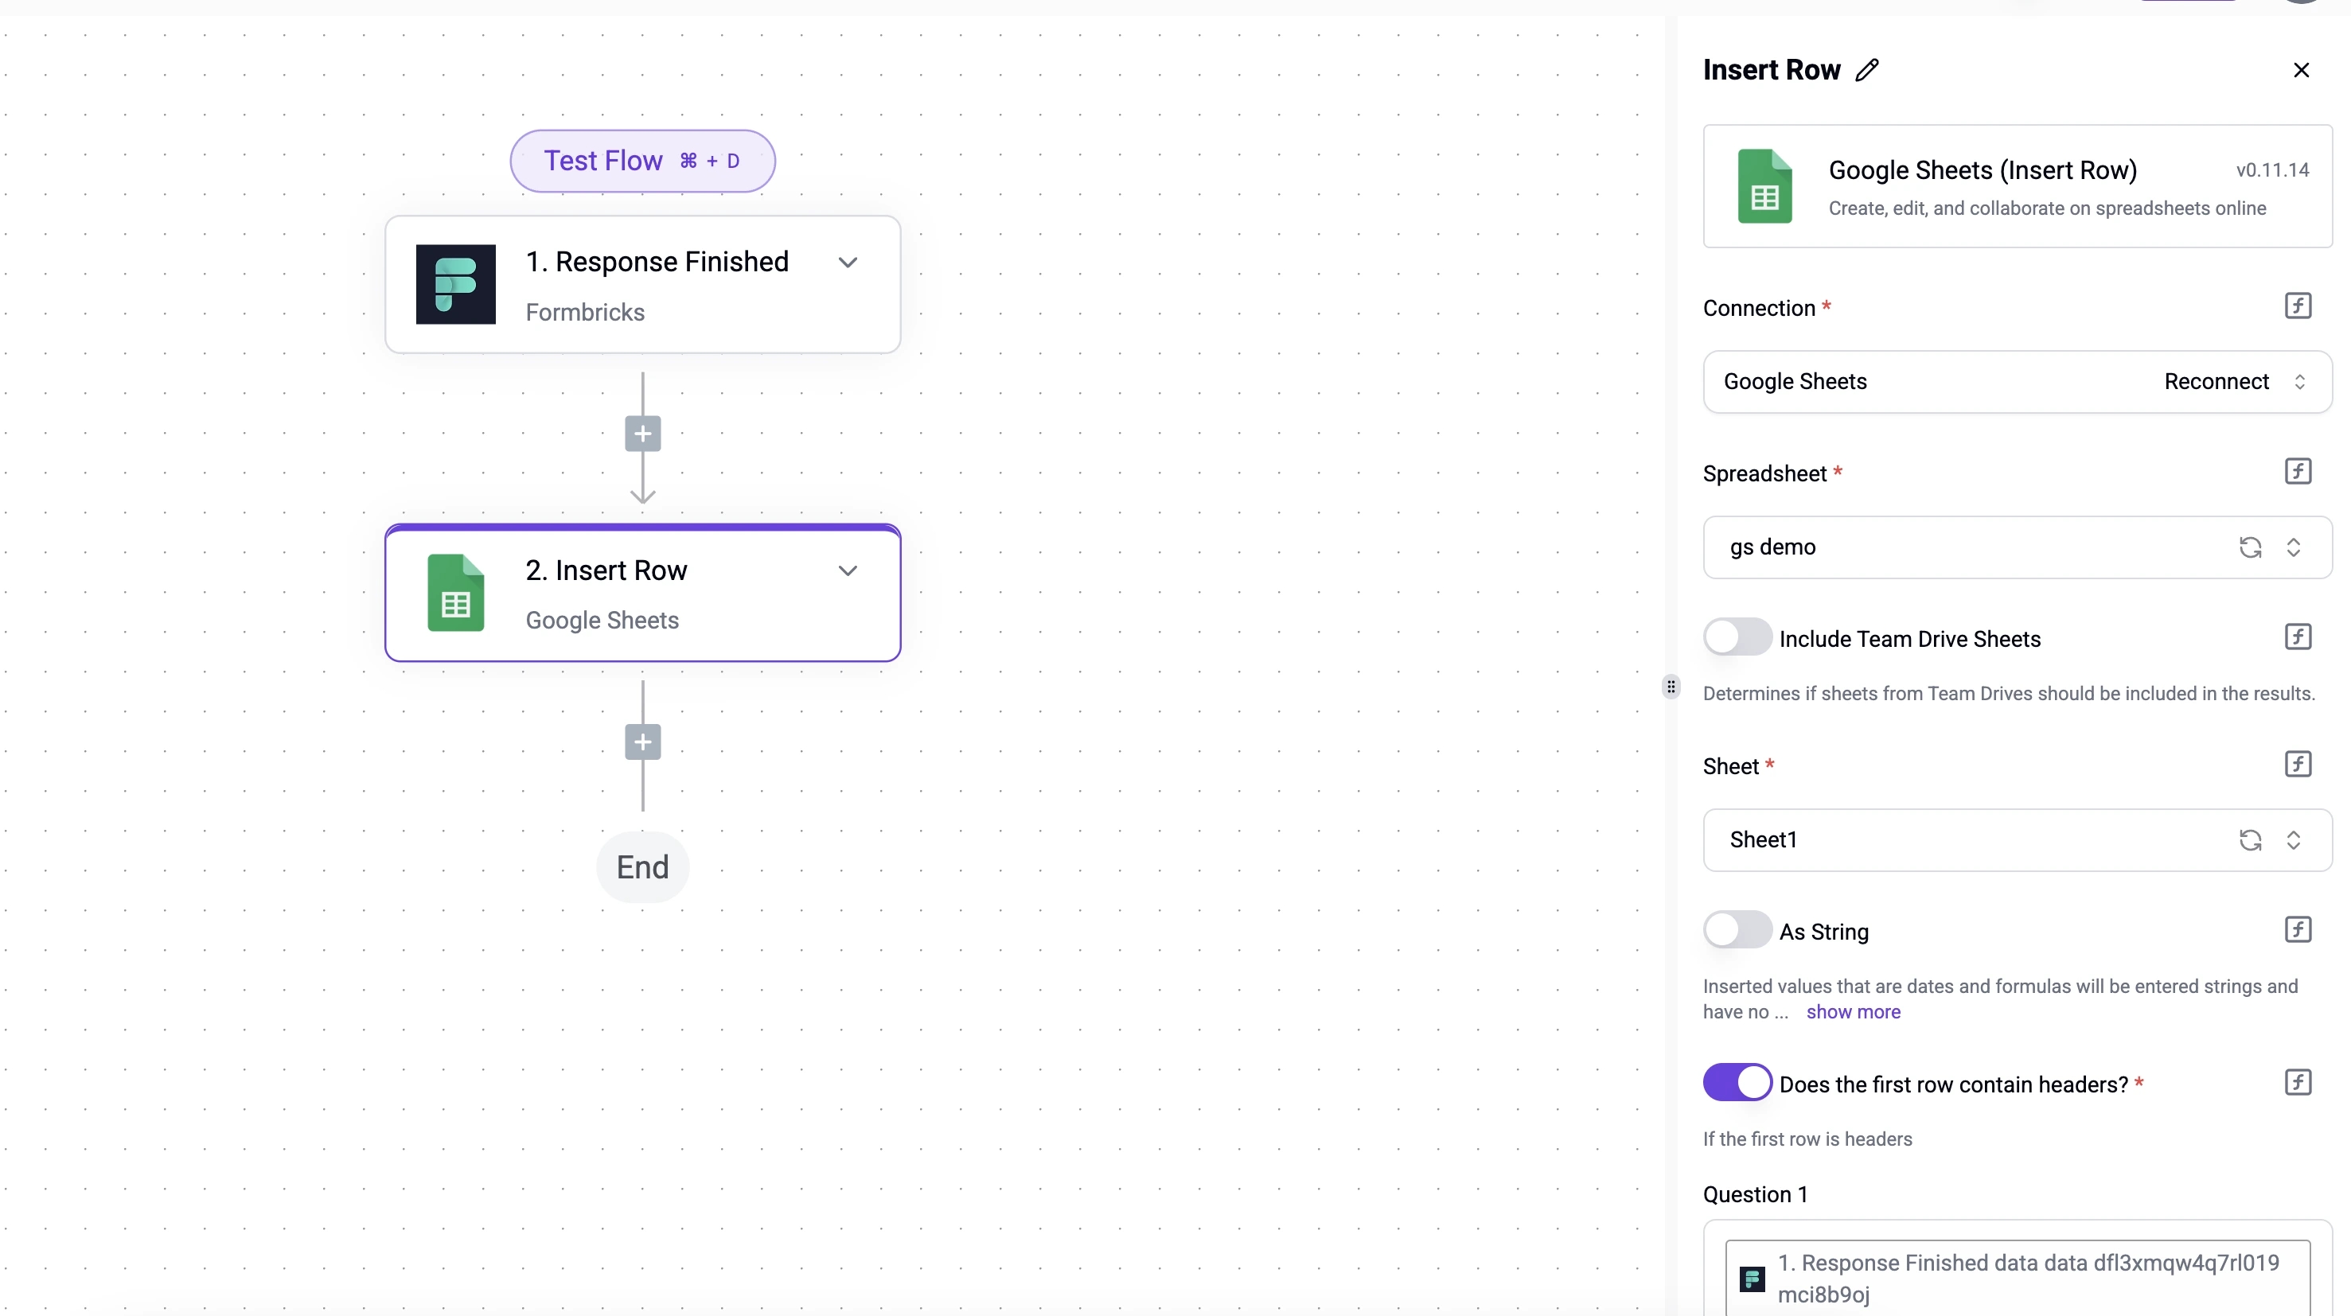Toggle dynamic value icon for Include Team Drive Sheets
Image resolution: width=2351 pixels, height=1316 pixels.
2297,636
